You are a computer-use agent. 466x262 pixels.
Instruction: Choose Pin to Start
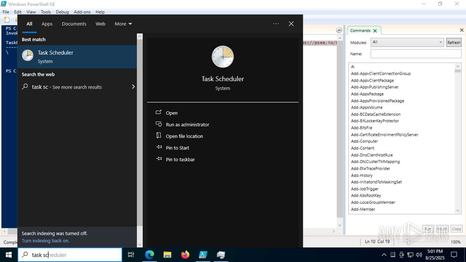178,148
